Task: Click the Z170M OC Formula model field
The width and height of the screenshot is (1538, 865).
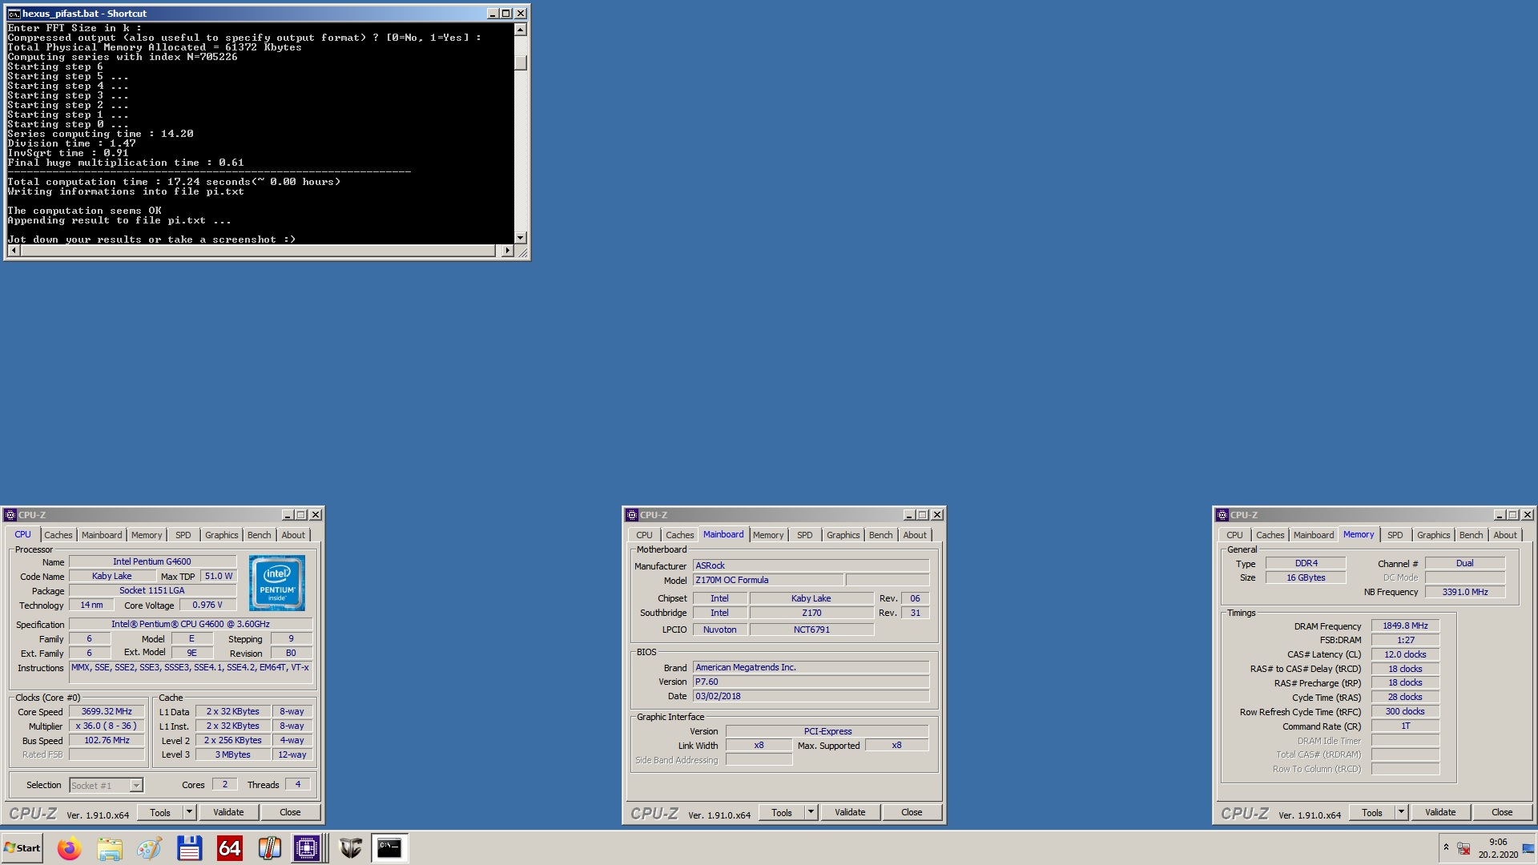Action: [x=767, y=581]
